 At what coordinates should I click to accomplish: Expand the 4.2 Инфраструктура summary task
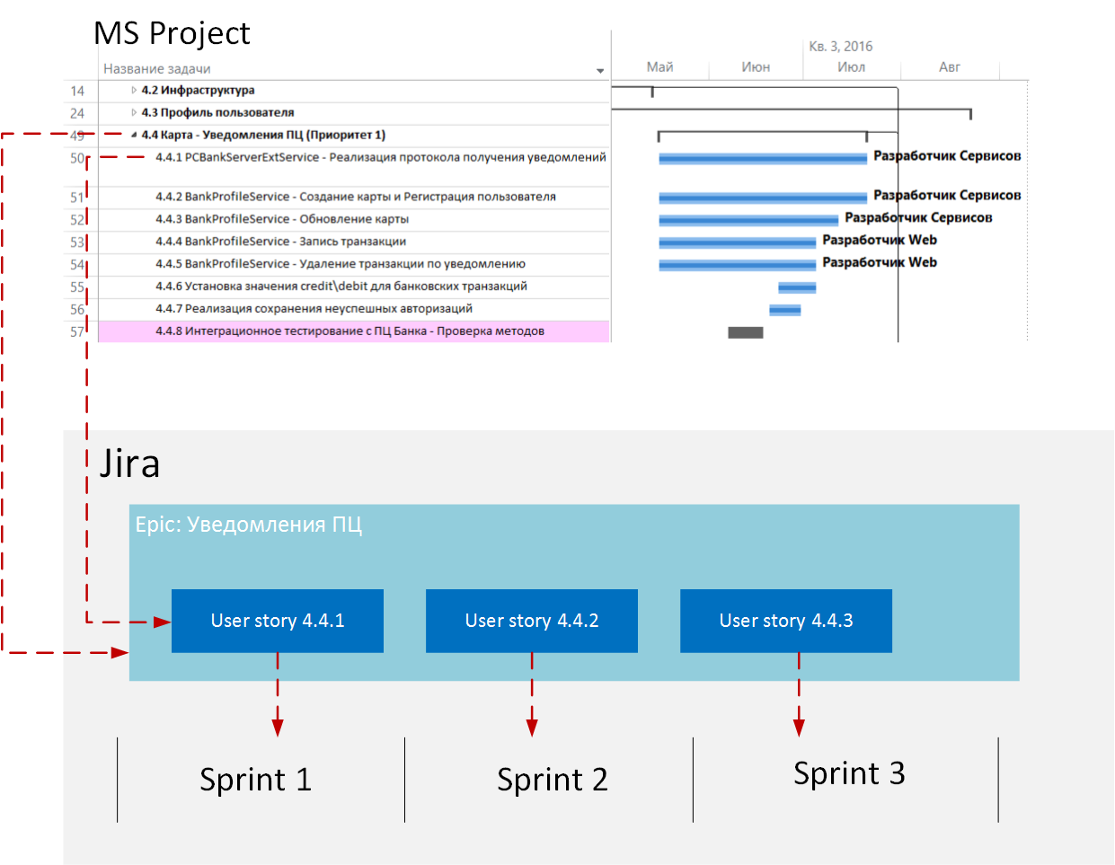[x=134, y=90]
